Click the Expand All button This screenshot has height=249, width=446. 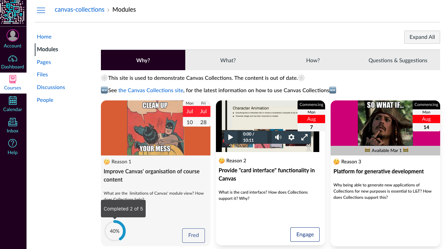pos(422,37)
